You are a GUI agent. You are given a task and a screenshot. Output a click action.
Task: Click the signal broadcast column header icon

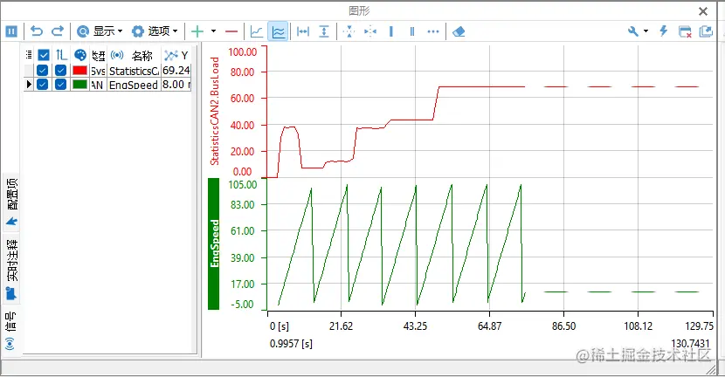coord(117,56)
